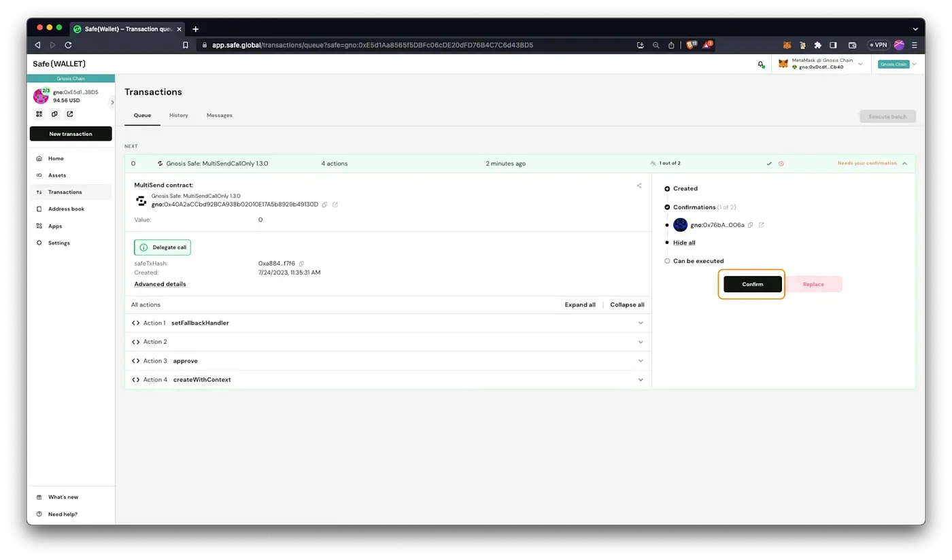Click Collapse all actions
The width and height of the screenshot is (952, 560).
pyautogui.click(x=627, y=304)
